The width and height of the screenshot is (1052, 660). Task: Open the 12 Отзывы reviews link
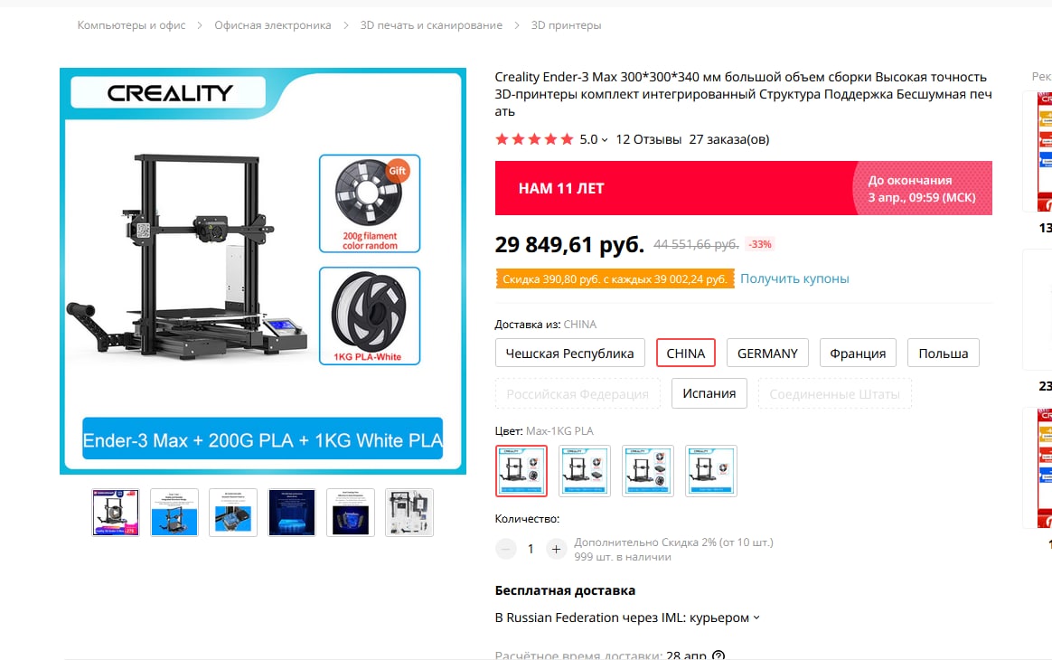pos(648,139)
